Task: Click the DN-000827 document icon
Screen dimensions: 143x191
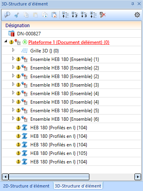Action: pyautogui.click(x=11, y=33)
